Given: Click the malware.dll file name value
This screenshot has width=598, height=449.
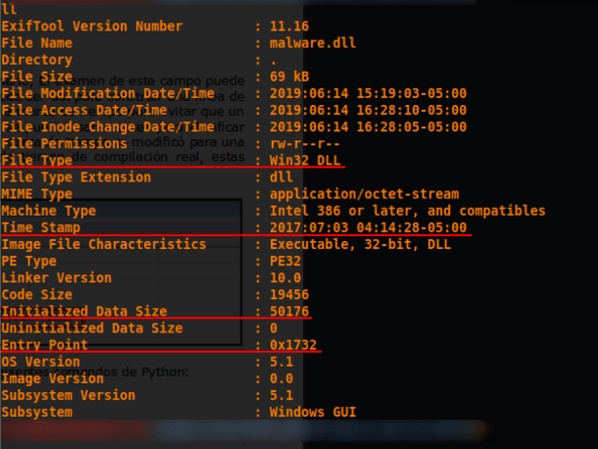Looking at the screenshot, I should 313,43.
